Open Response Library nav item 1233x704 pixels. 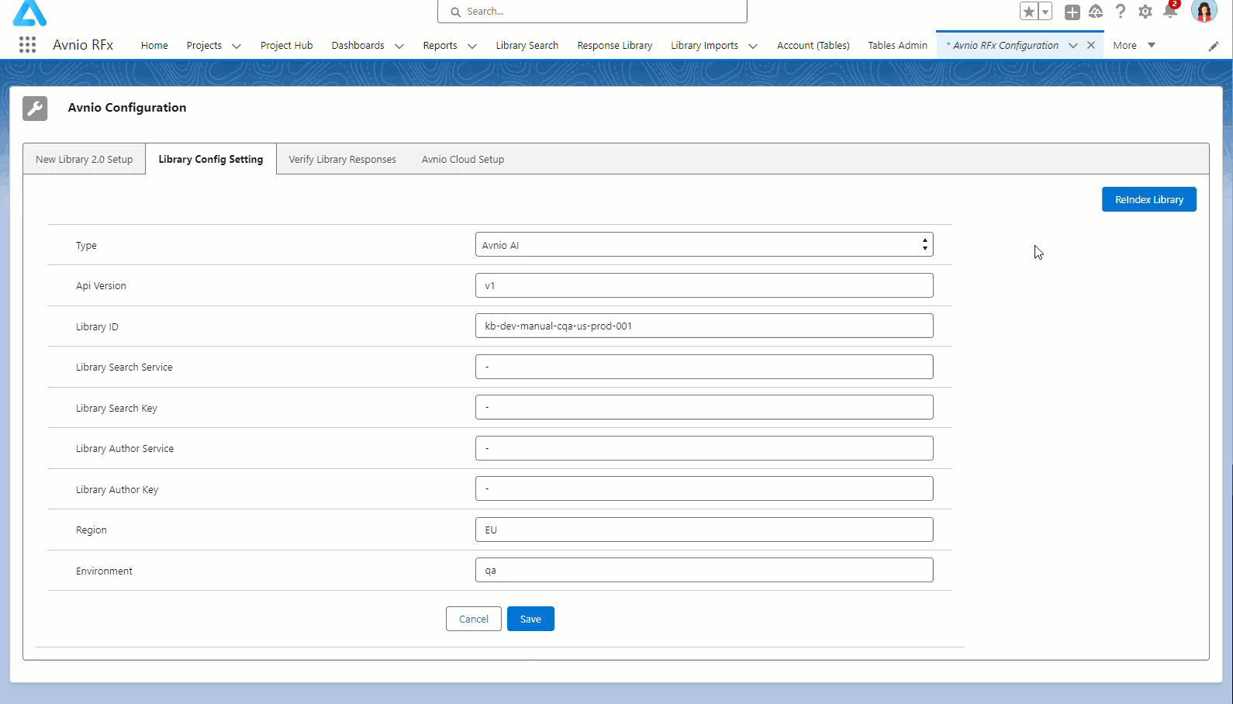615,45
